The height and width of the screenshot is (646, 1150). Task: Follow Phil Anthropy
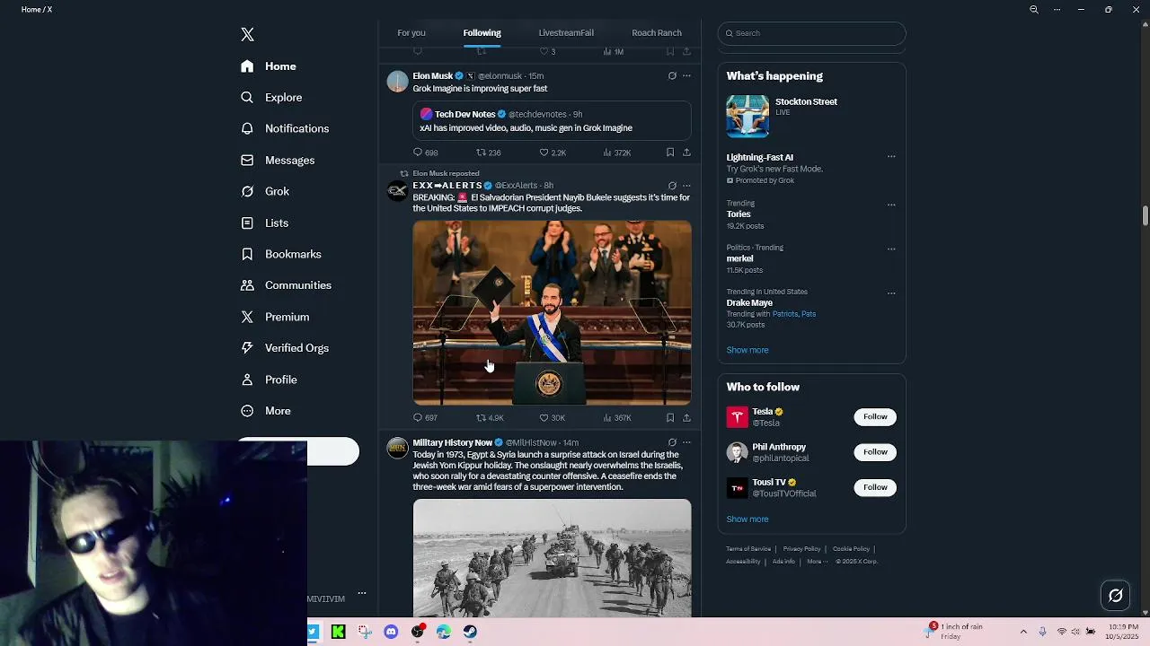click(x=875, y=452)
